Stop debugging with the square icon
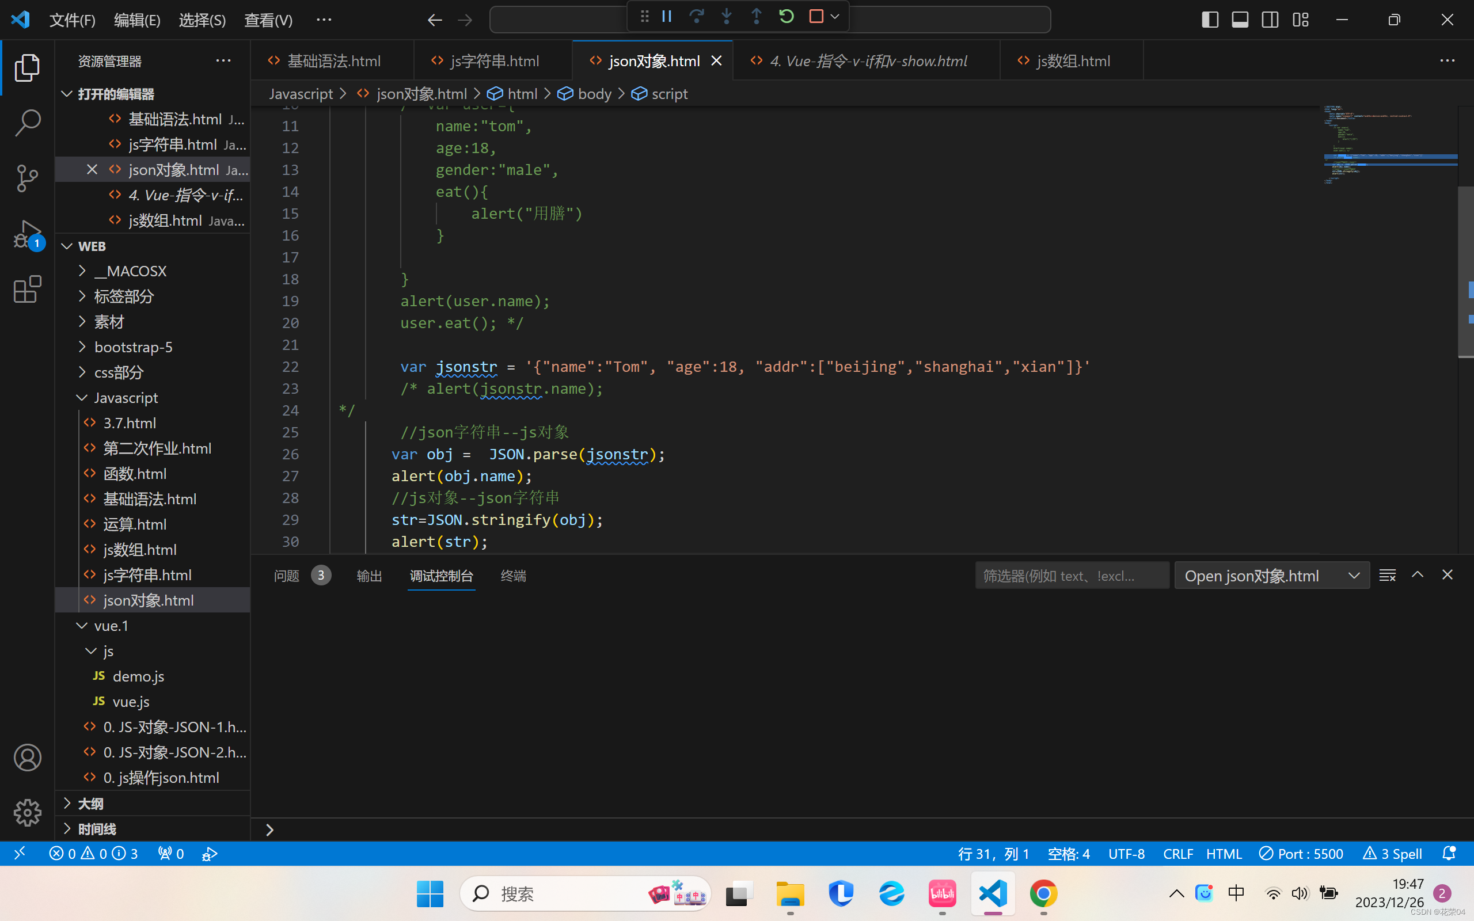The image size is (1474, 921). coord(816,17)
